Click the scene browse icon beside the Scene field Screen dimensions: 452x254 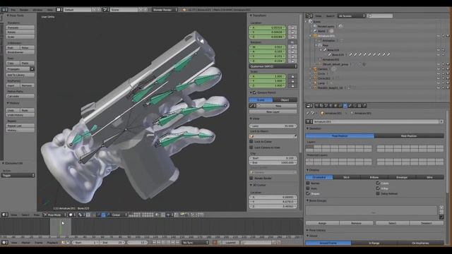105,9
